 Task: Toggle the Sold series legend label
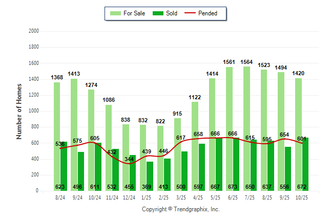tap(172, 13)
